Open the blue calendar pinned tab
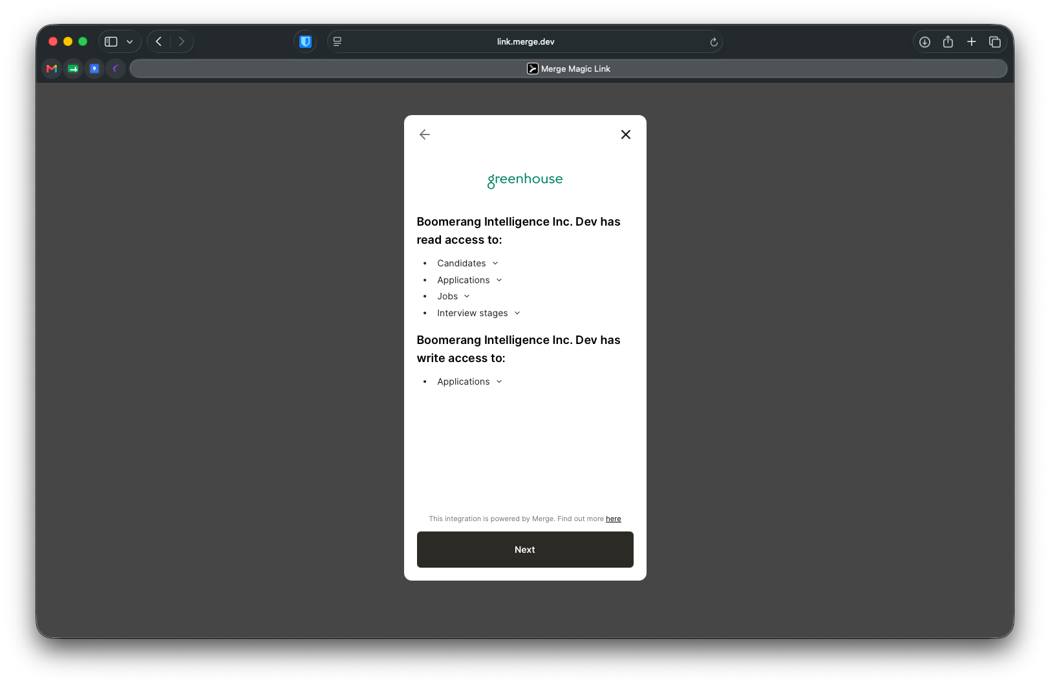This screenshot has height=686, width=1050. tap(94, 69)
